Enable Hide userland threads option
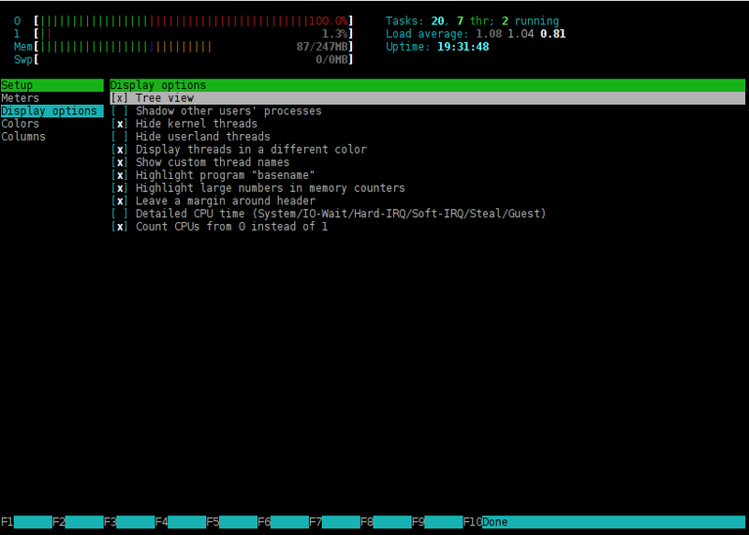The image size is (749, 535). (120, 137)
